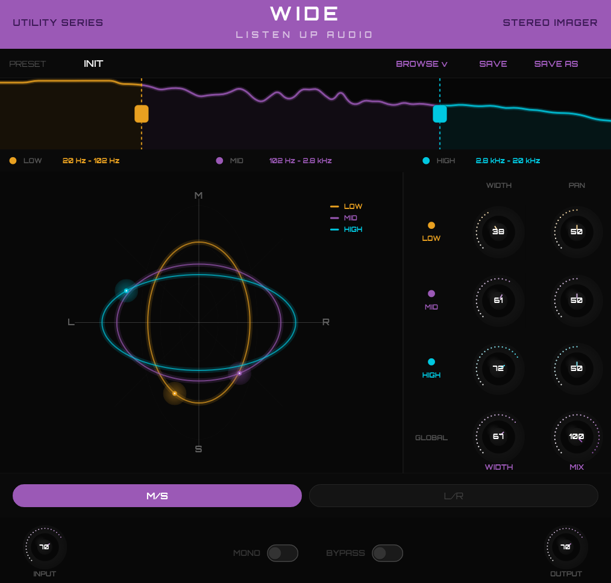Click the PRESET label
This screenshot has width=611, height=583.
point(28,64)
